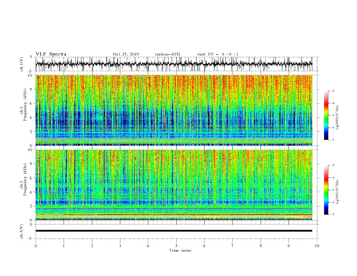The height and width of the screenshot is (276, 357).
Task: Click the 'ch.1(V)' waveform axis label
Action: point(22,64)
